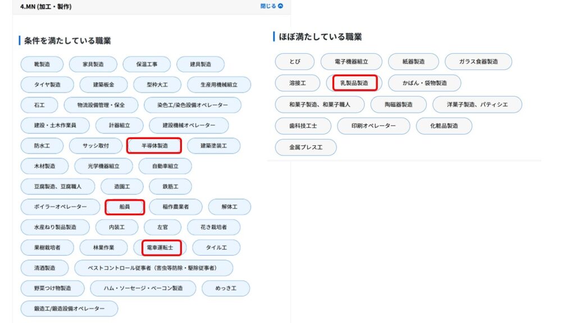575x323 pixels.
Task: Click the 家具製造 tag
Action: click(x=93, y=64)
